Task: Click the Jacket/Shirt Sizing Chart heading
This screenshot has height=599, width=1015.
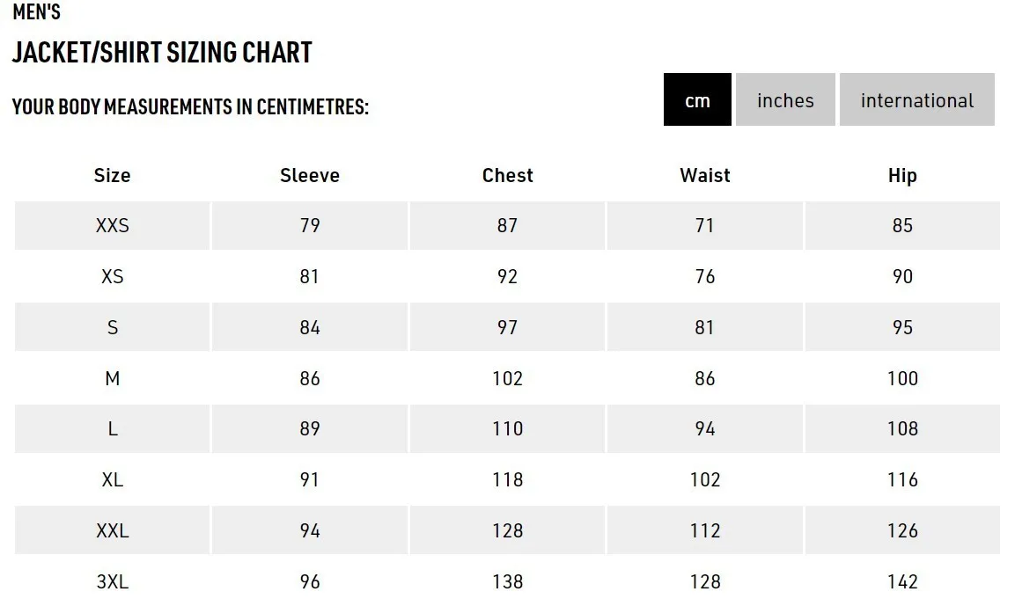Action: (x=162, y=53)
